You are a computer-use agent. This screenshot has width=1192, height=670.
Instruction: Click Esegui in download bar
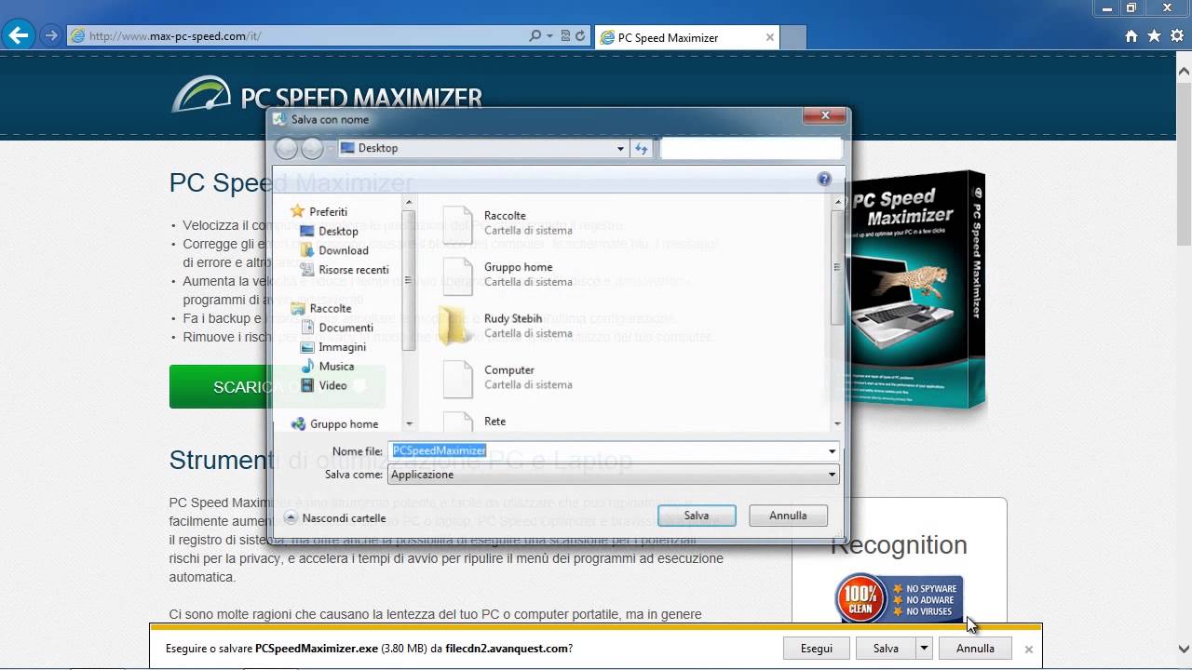(x=817, y=649)
